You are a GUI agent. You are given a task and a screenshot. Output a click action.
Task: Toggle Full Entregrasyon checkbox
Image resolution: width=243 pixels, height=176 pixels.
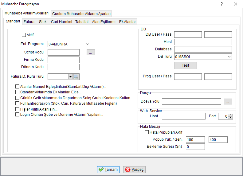click(x=17, y=103)
